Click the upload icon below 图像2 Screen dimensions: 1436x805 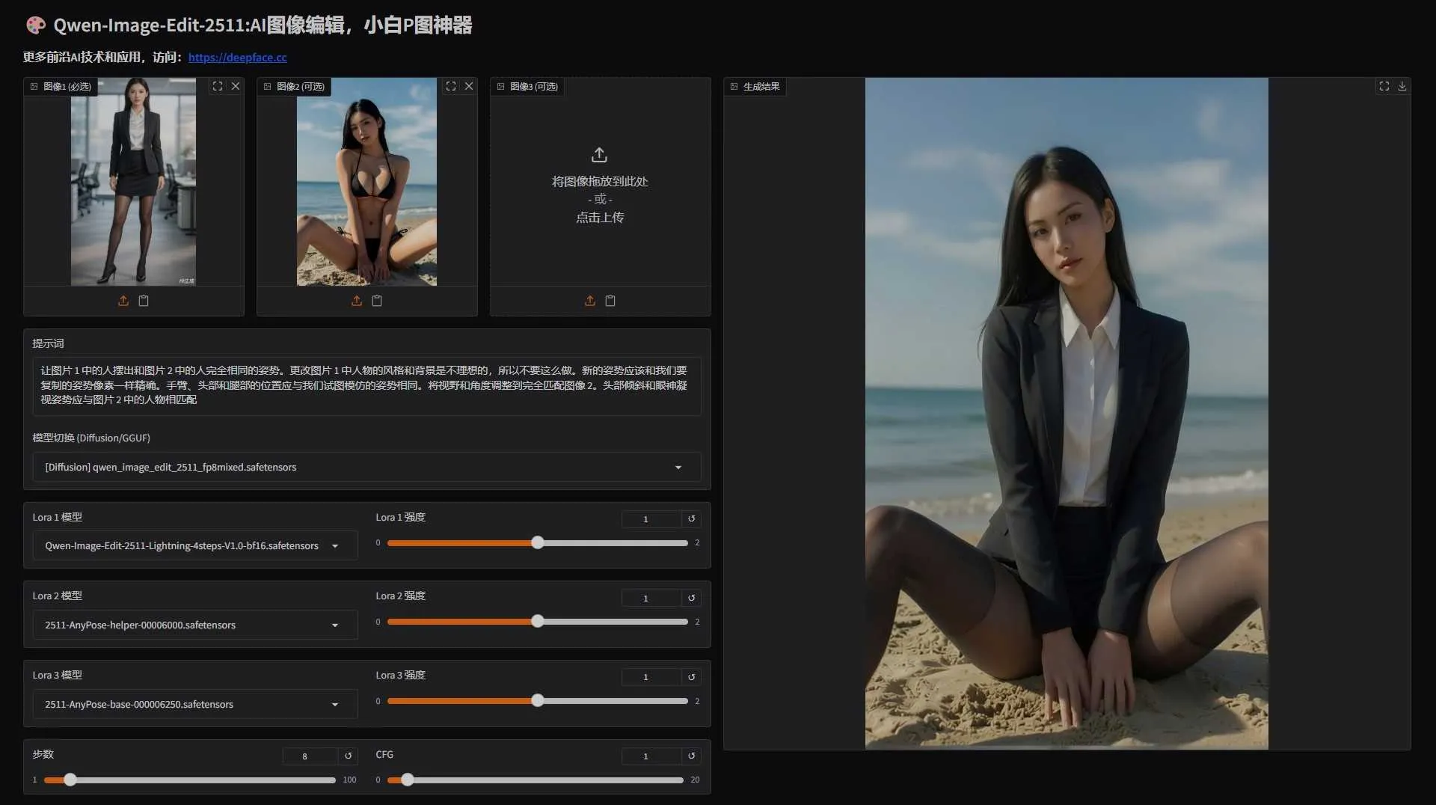coord(357,301)
